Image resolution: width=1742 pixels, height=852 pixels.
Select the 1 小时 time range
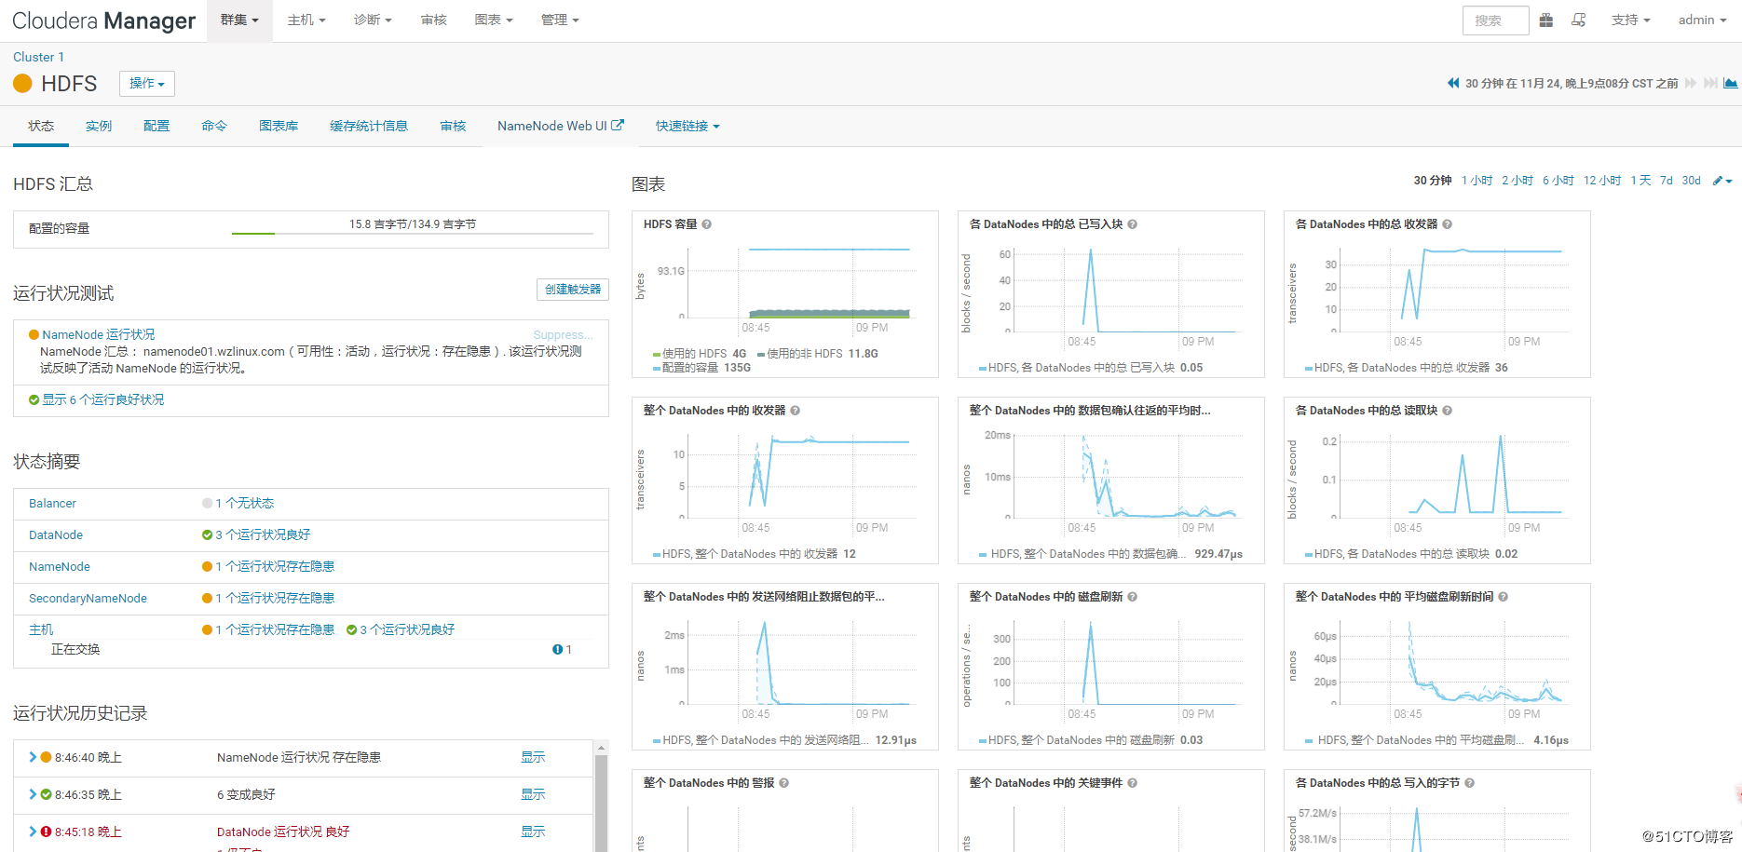point(1477,181)
